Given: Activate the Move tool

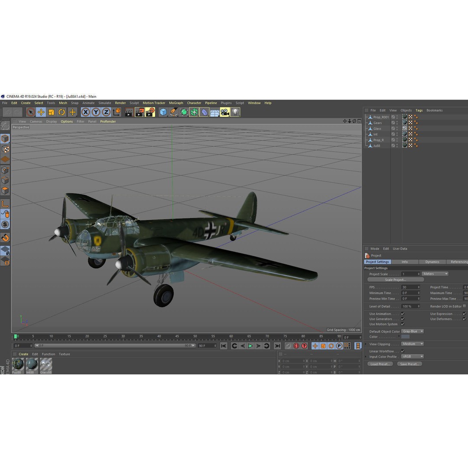Looking at the screenshot, I should pos(41,112).
